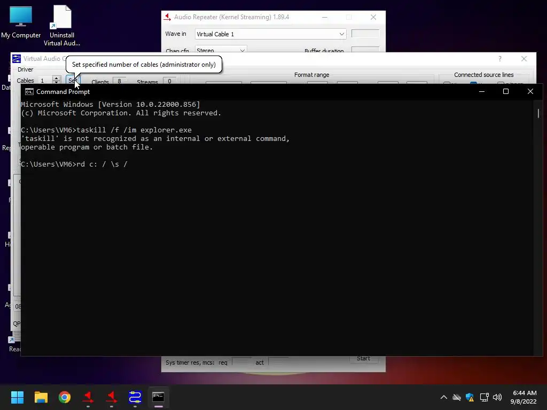Click the sys timer req field
Screen dimensions: 547x410
[x=241, y=362]
